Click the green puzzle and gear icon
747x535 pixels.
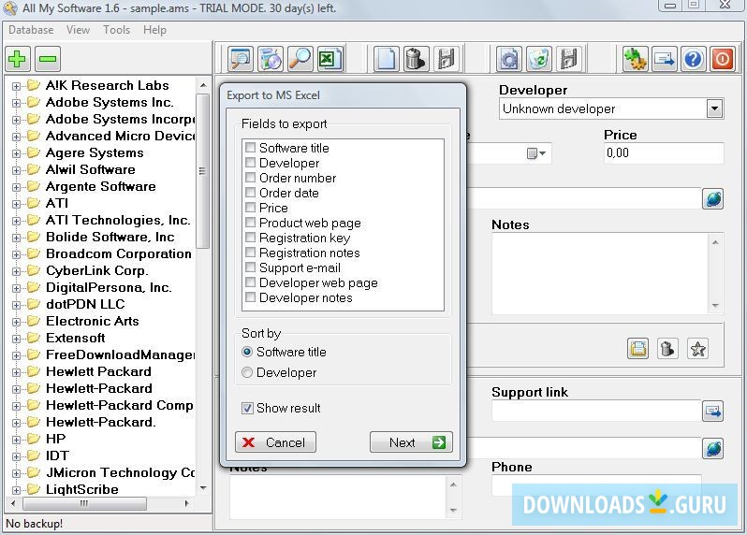[635, 59]
